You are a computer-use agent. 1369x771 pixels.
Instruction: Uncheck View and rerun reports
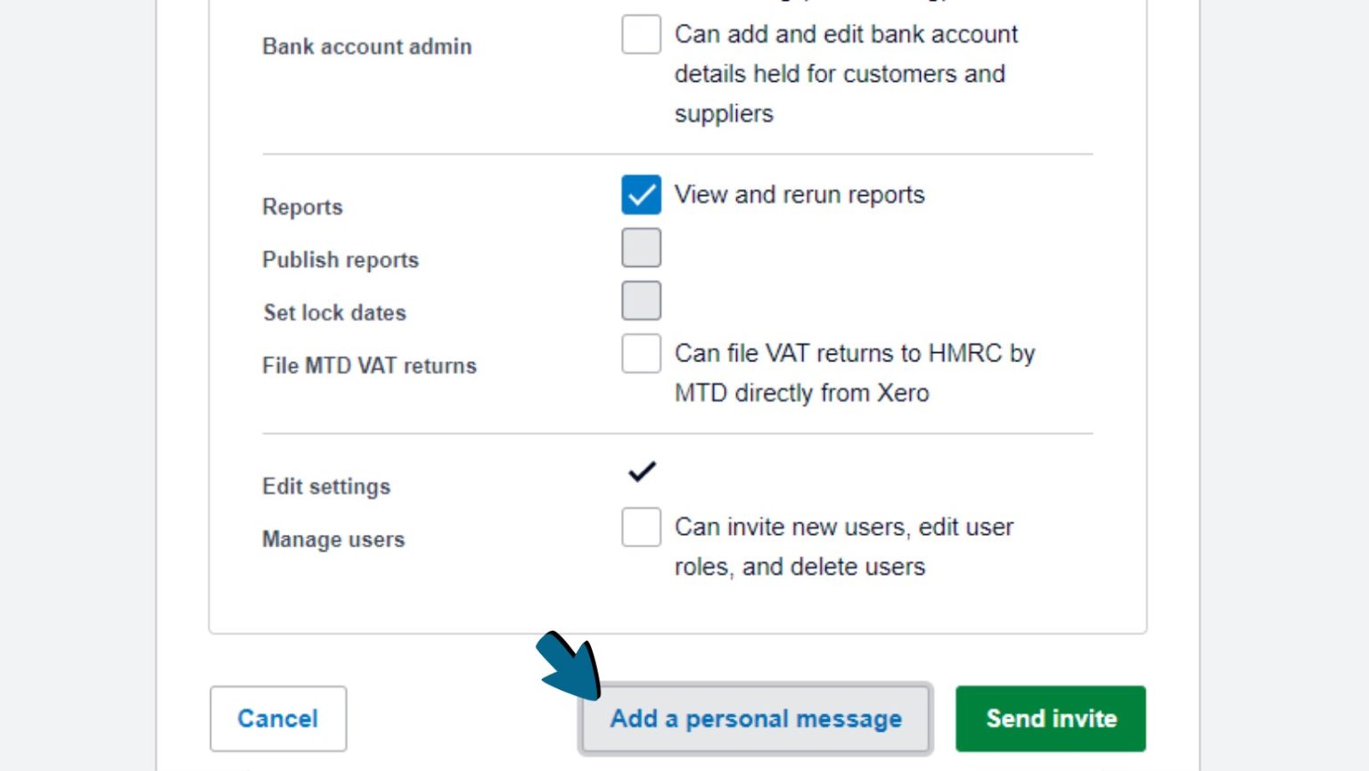click(x=641, y=194)
